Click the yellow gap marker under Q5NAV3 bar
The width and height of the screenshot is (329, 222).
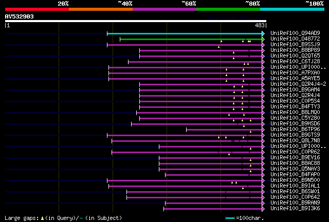250,171
